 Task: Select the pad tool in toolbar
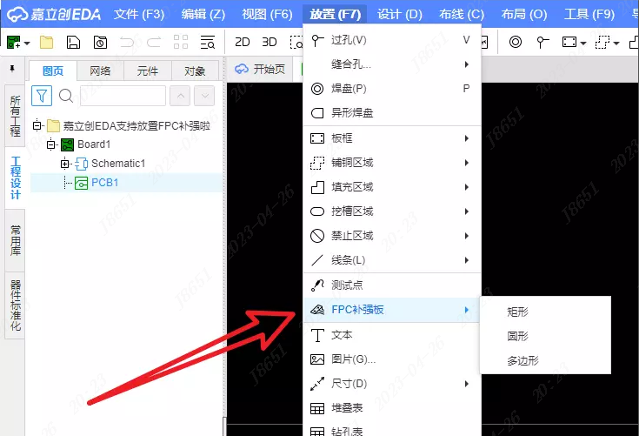point(516,42)
